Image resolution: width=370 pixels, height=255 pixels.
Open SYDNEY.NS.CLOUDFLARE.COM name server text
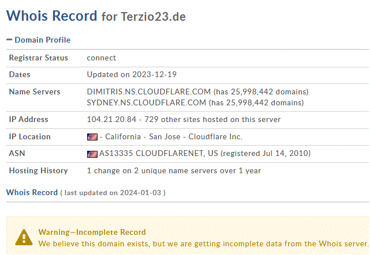(x=146, y=103)
